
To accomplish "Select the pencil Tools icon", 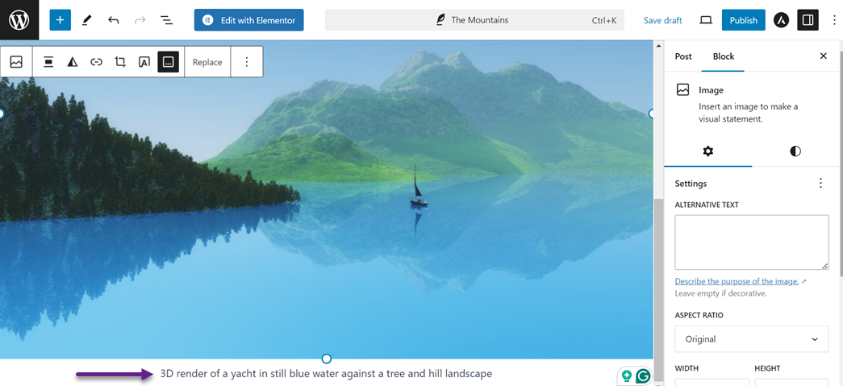I will [x=86, y=20].
